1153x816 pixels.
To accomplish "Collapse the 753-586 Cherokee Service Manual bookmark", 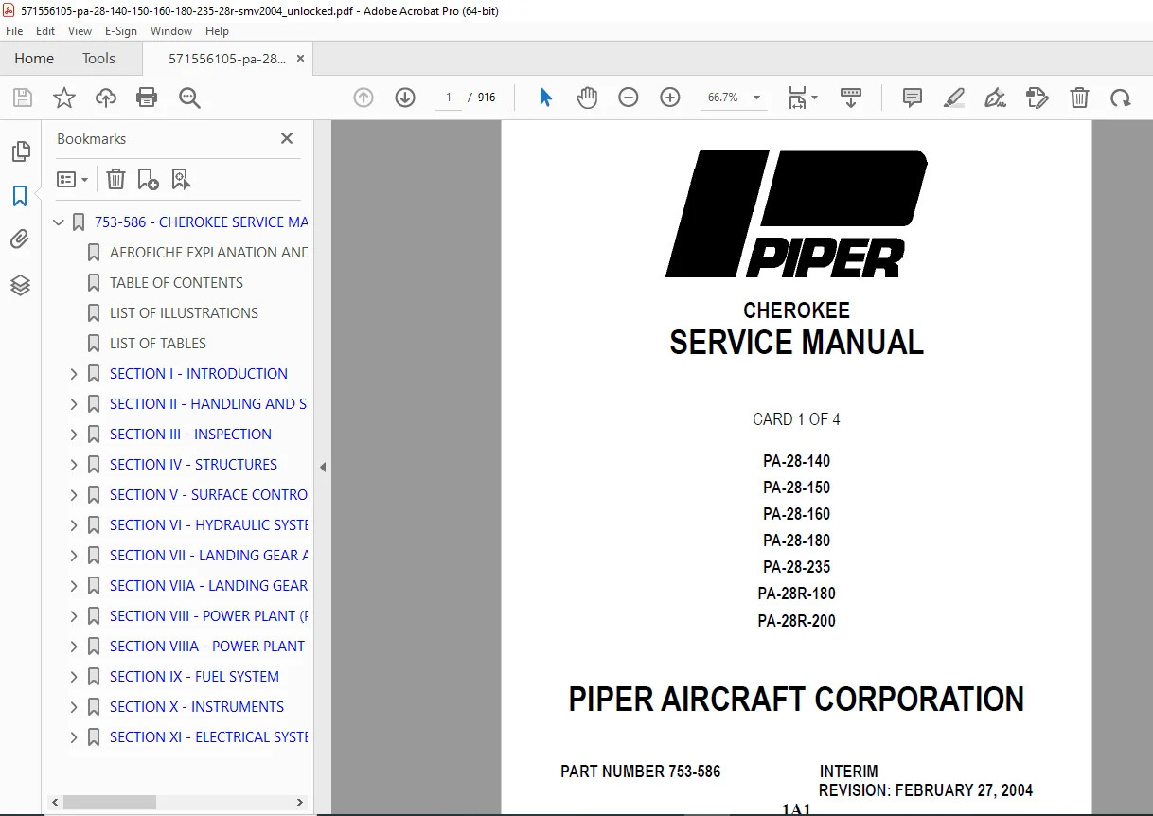I will [x=59, y=222].
